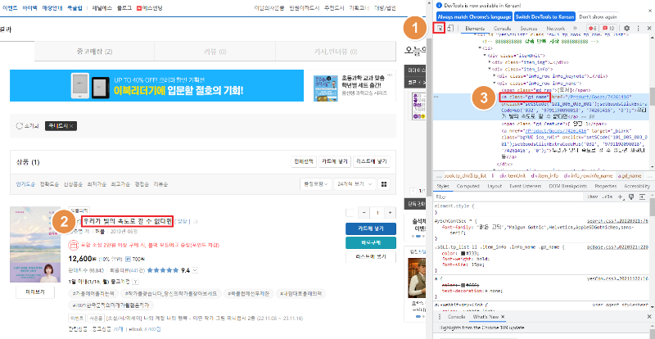The image size is (655, 339).
Task: Switch to the Elements tab
Action: point(475,28)
